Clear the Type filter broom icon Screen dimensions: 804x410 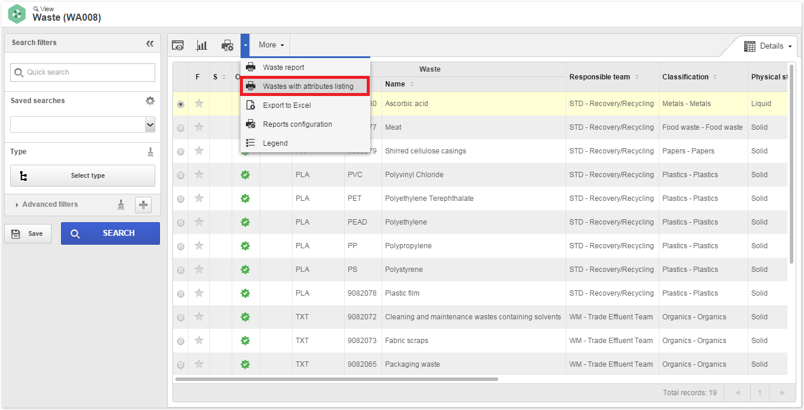[150, 152]
